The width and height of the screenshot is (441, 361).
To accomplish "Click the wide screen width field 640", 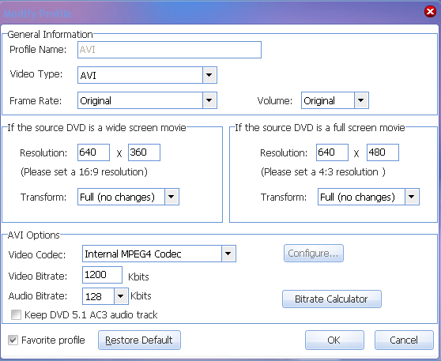I will click(x=93, y=152).
